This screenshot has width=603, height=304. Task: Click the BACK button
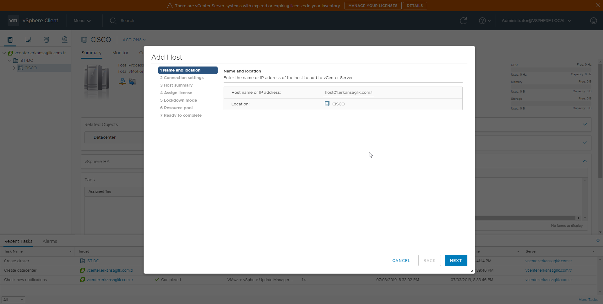click(429, 260)
